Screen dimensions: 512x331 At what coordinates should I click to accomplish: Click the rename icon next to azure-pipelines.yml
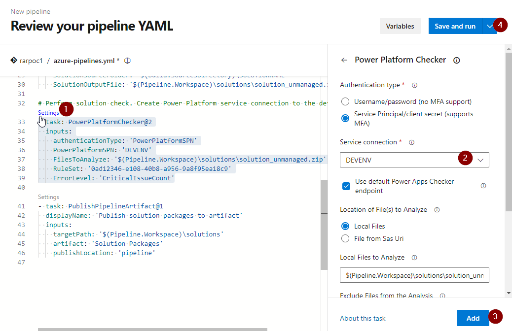(x=128, y=61)
